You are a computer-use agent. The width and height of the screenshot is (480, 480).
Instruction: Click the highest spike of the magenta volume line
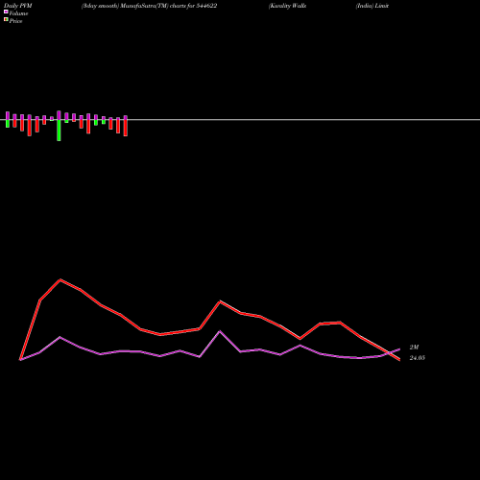click(x=220, y=331)
